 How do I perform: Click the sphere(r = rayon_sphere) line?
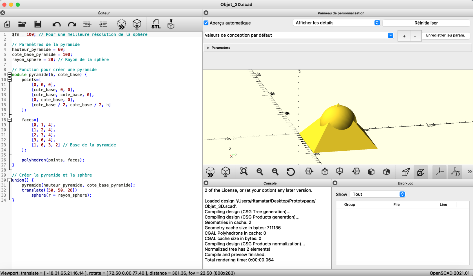[x=61, y=195]
